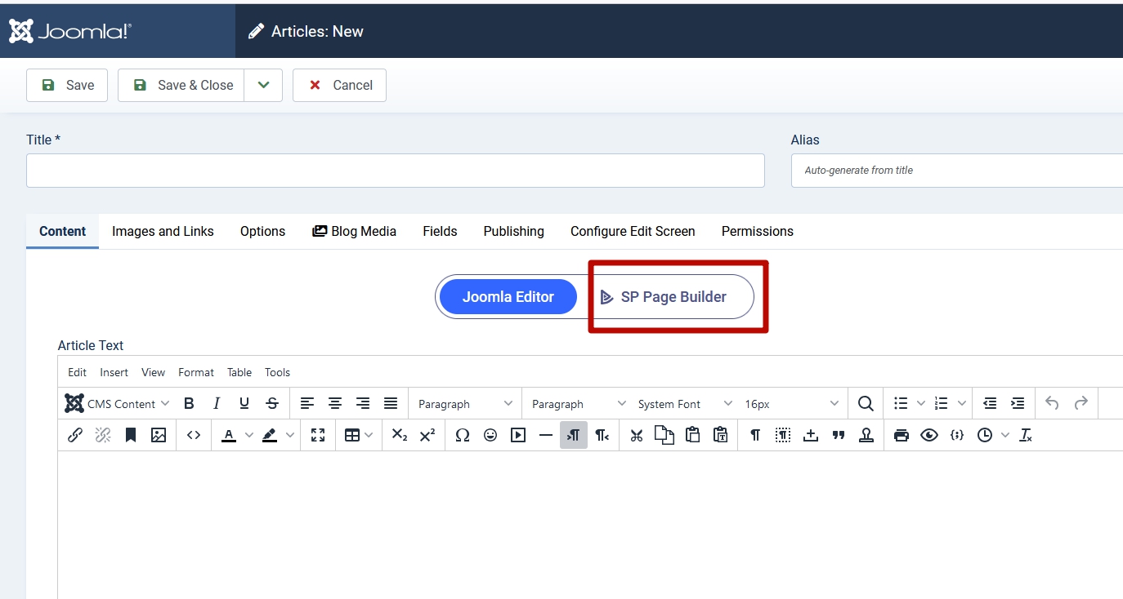Switch to the Publishing tab
Viewport: 1123px width, 599px height.
(513, 231)
